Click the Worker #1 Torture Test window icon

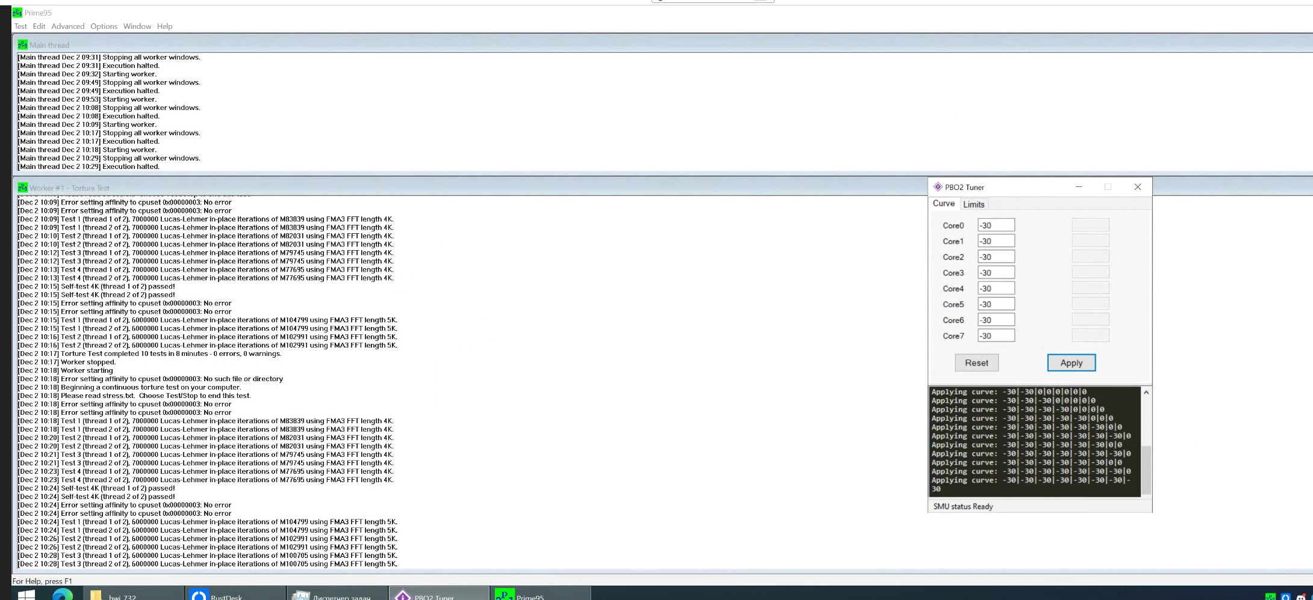point(22,188)
